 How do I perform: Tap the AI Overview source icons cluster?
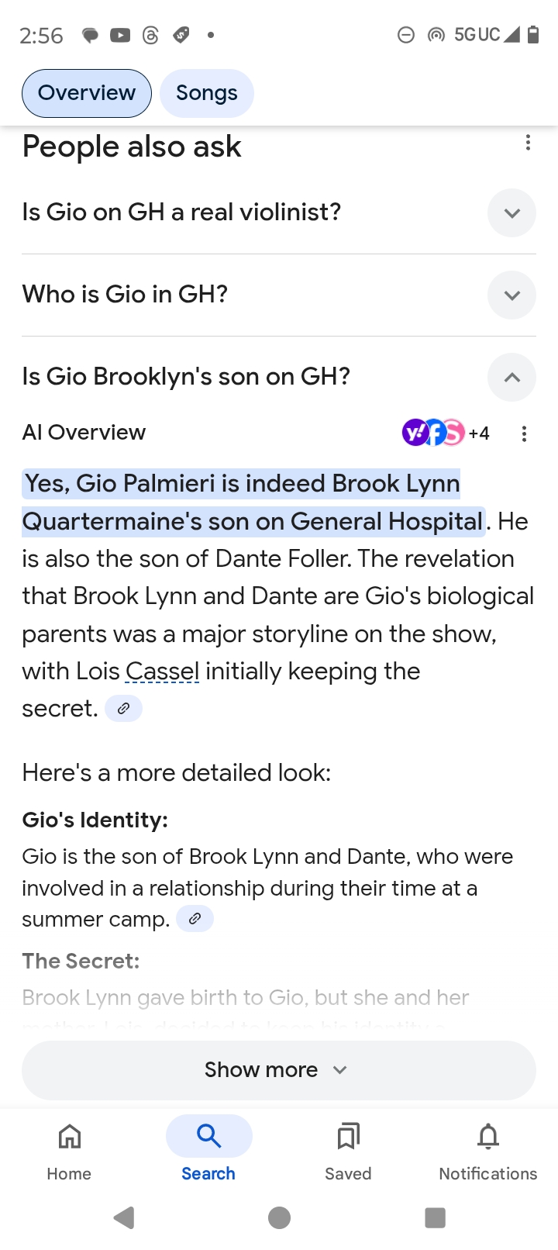[x=445, y=433]
